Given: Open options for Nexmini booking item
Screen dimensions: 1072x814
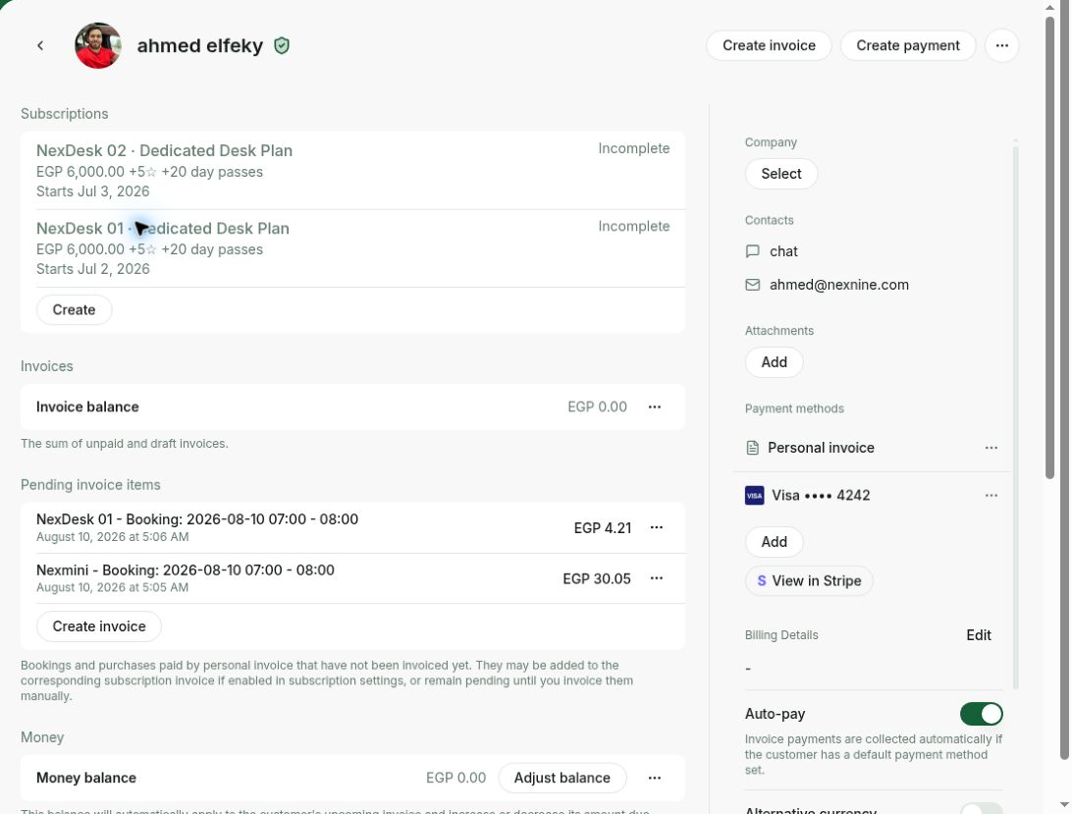Looking at the screenshot, I should pos(657,578).
